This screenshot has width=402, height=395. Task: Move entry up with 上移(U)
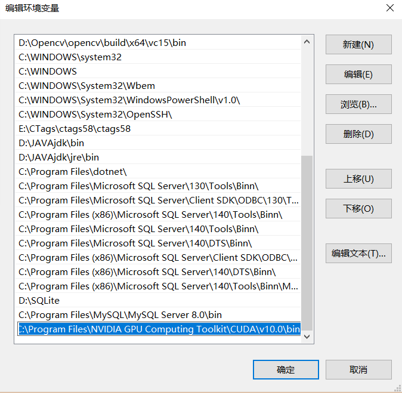[358, 179]
